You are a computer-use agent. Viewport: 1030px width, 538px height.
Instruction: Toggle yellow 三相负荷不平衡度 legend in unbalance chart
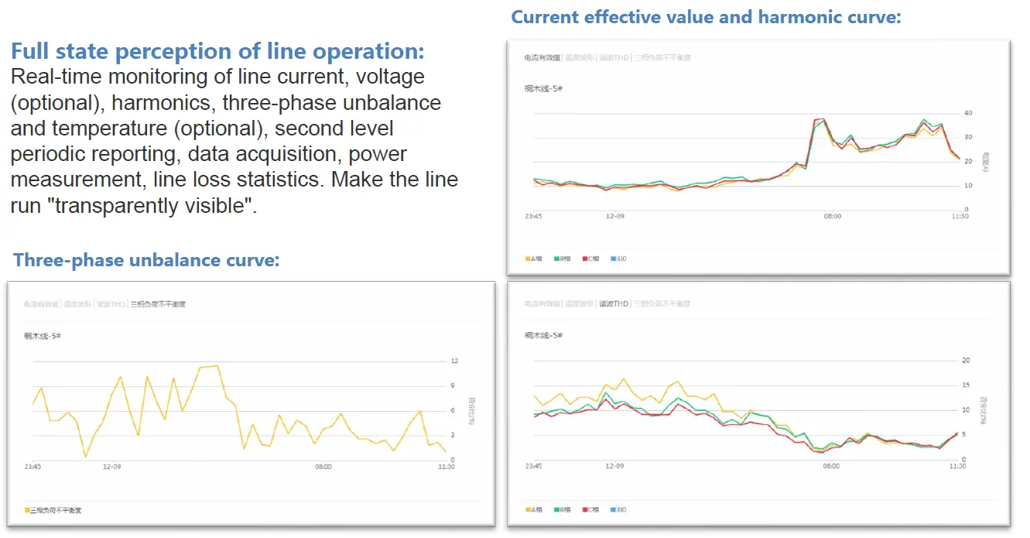tap(54, 510)
